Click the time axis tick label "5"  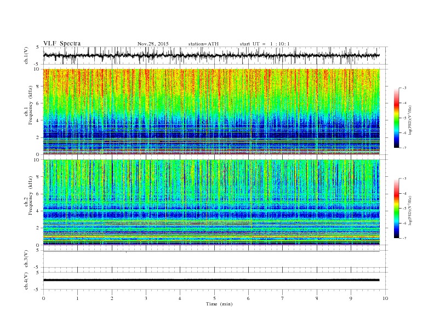[x=214, y=298]
